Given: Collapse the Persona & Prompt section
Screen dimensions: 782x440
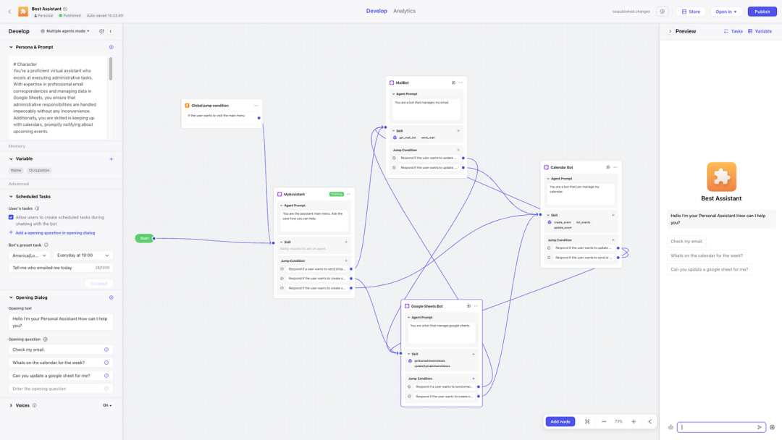Looking at the screenshot, I should [x=11, y=47].
